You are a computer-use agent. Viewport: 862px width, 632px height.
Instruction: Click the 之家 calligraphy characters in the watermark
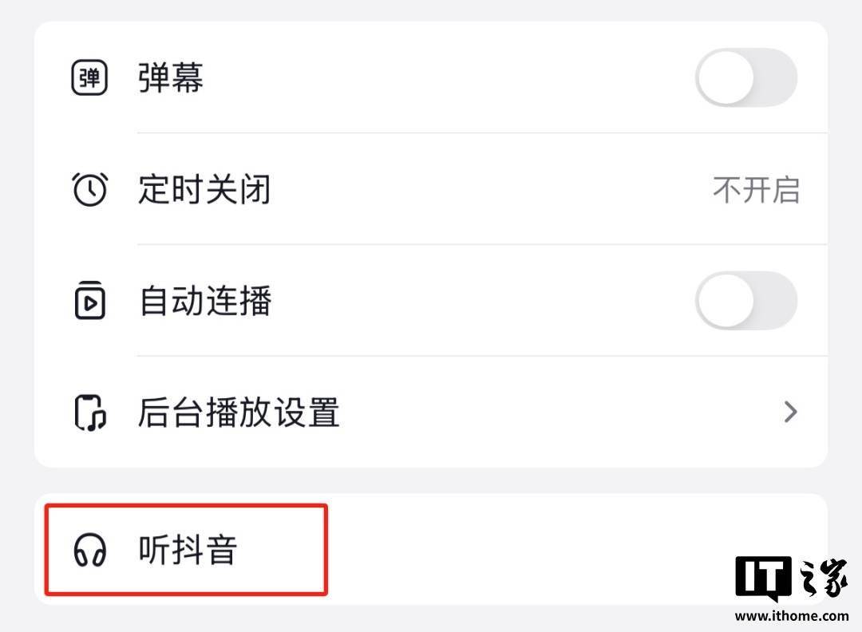tap(821, 576)
